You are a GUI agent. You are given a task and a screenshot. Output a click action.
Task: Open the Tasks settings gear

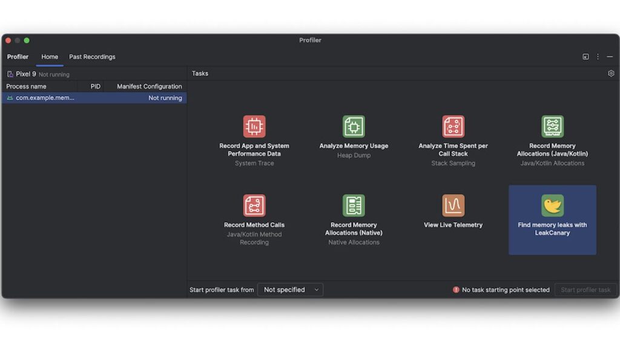tap(611, 73)
